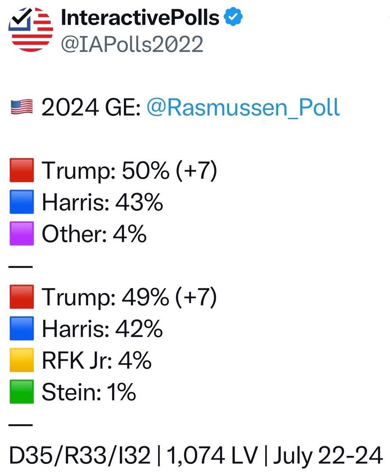This screenshot has height=472, width=390.
Task: Click the blue square beside Harris 42%
Action: pyautogui.click(x=22, y=329)
